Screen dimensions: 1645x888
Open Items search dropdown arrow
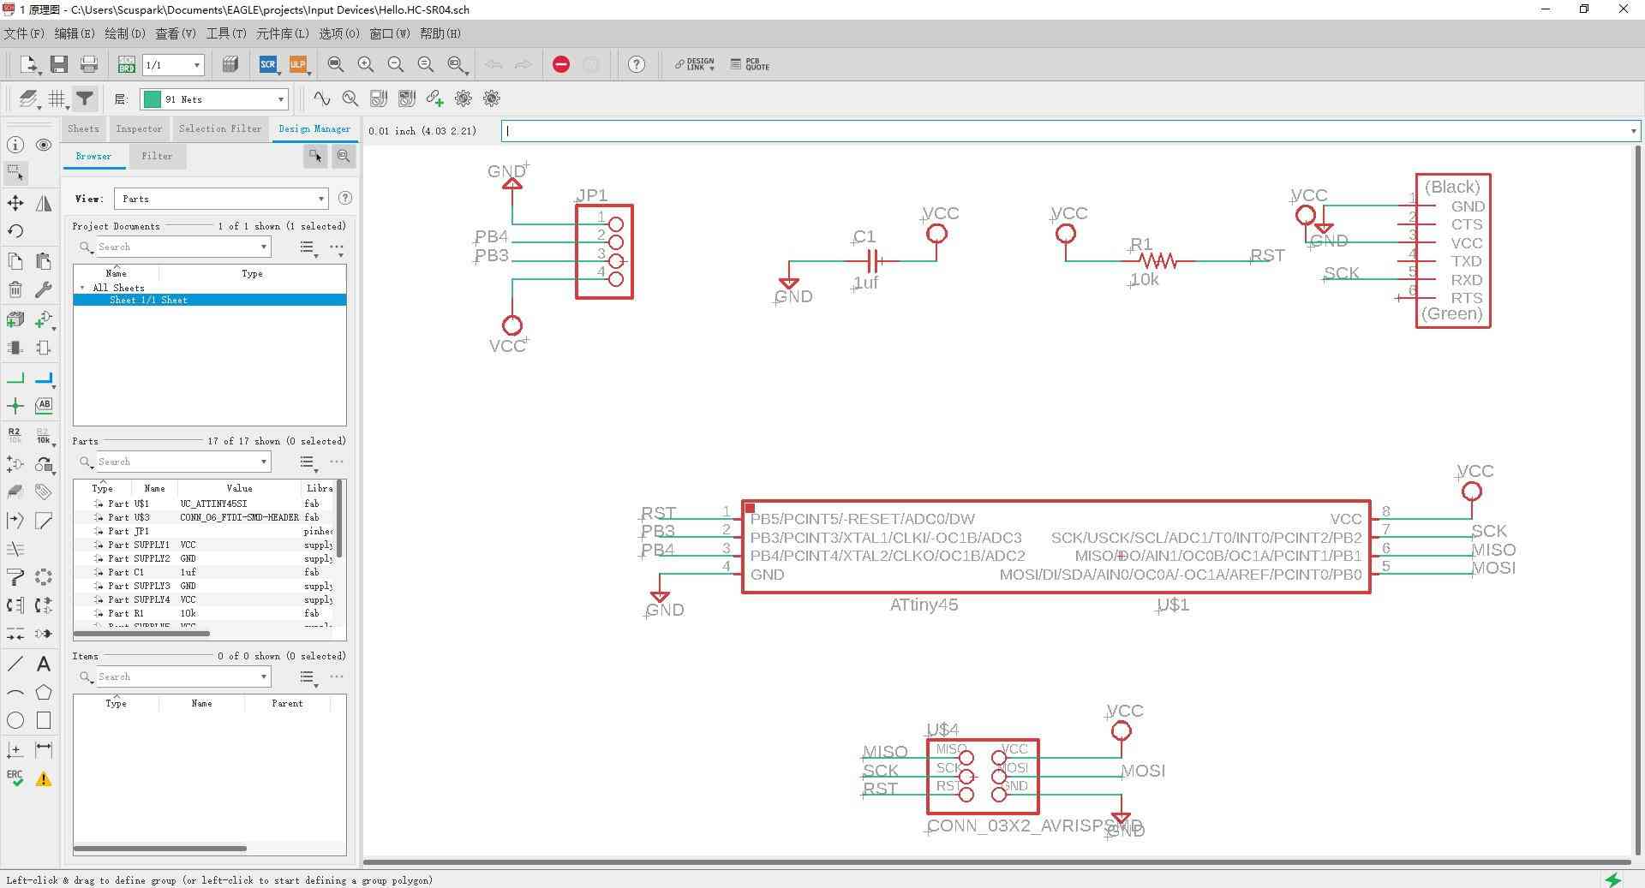[x=264, y=676]
